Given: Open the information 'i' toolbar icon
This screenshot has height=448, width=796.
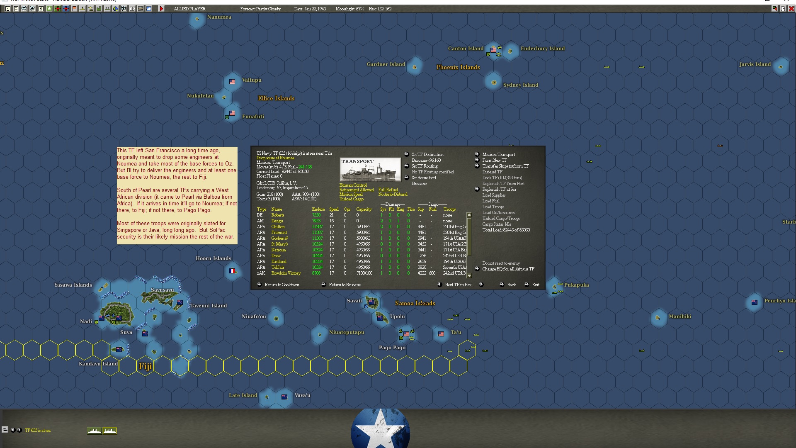Looking at the screenshot, I should (41, 9).
